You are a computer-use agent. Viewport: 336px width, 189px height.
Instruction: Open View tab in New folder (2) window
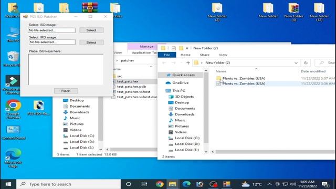pos(223,55)
